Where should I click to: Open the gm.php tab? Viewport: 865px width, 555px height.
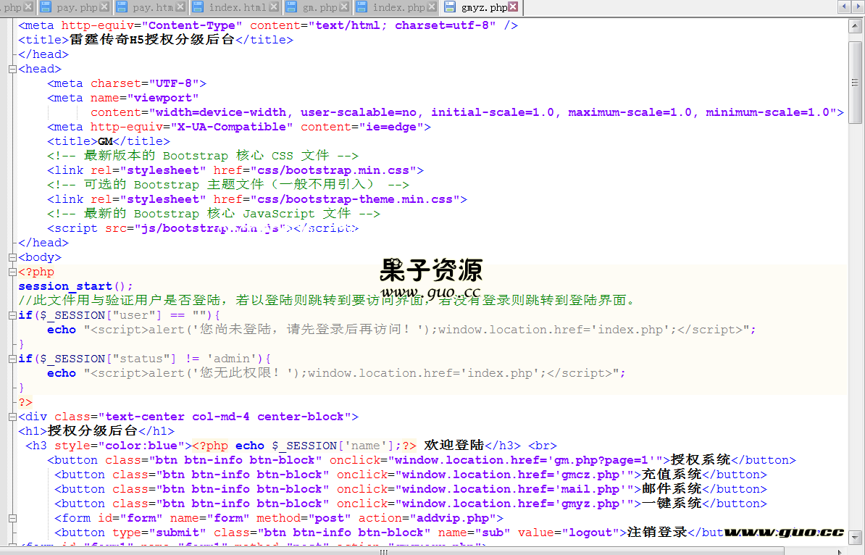click(319, 7)
